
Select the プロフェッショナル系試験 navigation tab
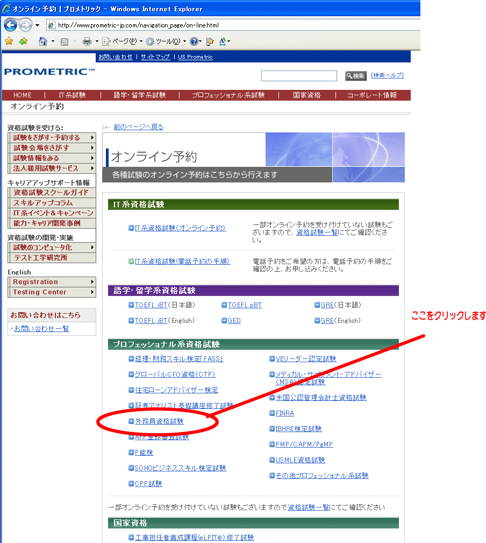228,95
